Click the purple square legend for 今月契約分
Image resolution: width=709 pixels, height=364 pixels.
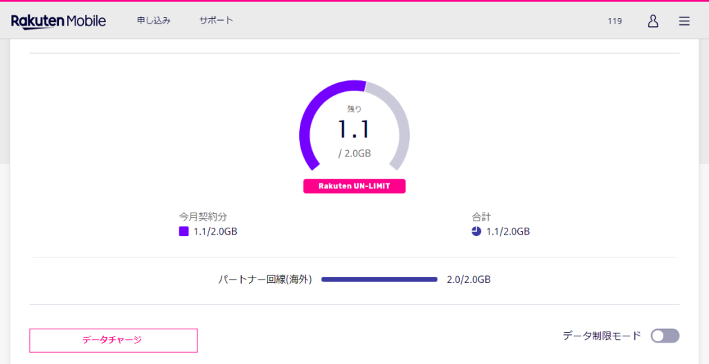[x=183, y=232]
